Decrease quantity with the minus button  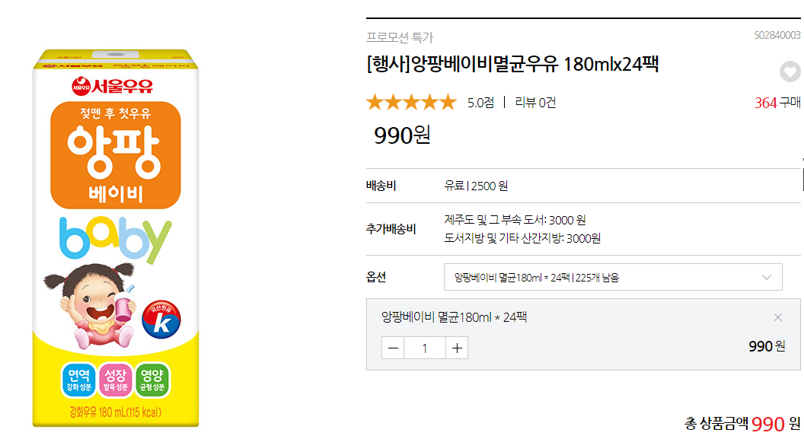pos(393,348)
